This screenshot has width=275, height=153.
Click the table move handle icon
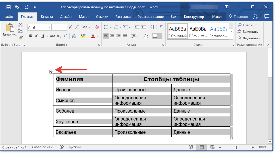point(51,72)
